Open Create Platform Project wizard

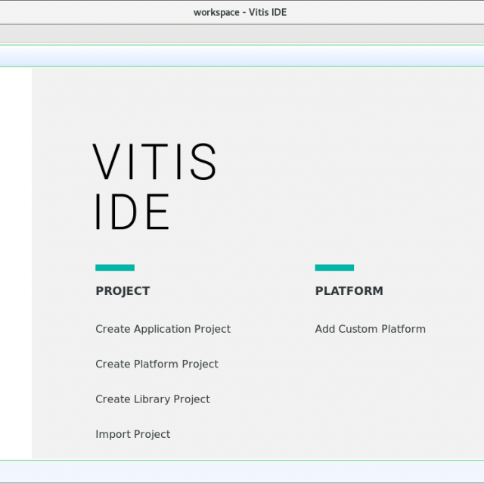coord(157,364)
